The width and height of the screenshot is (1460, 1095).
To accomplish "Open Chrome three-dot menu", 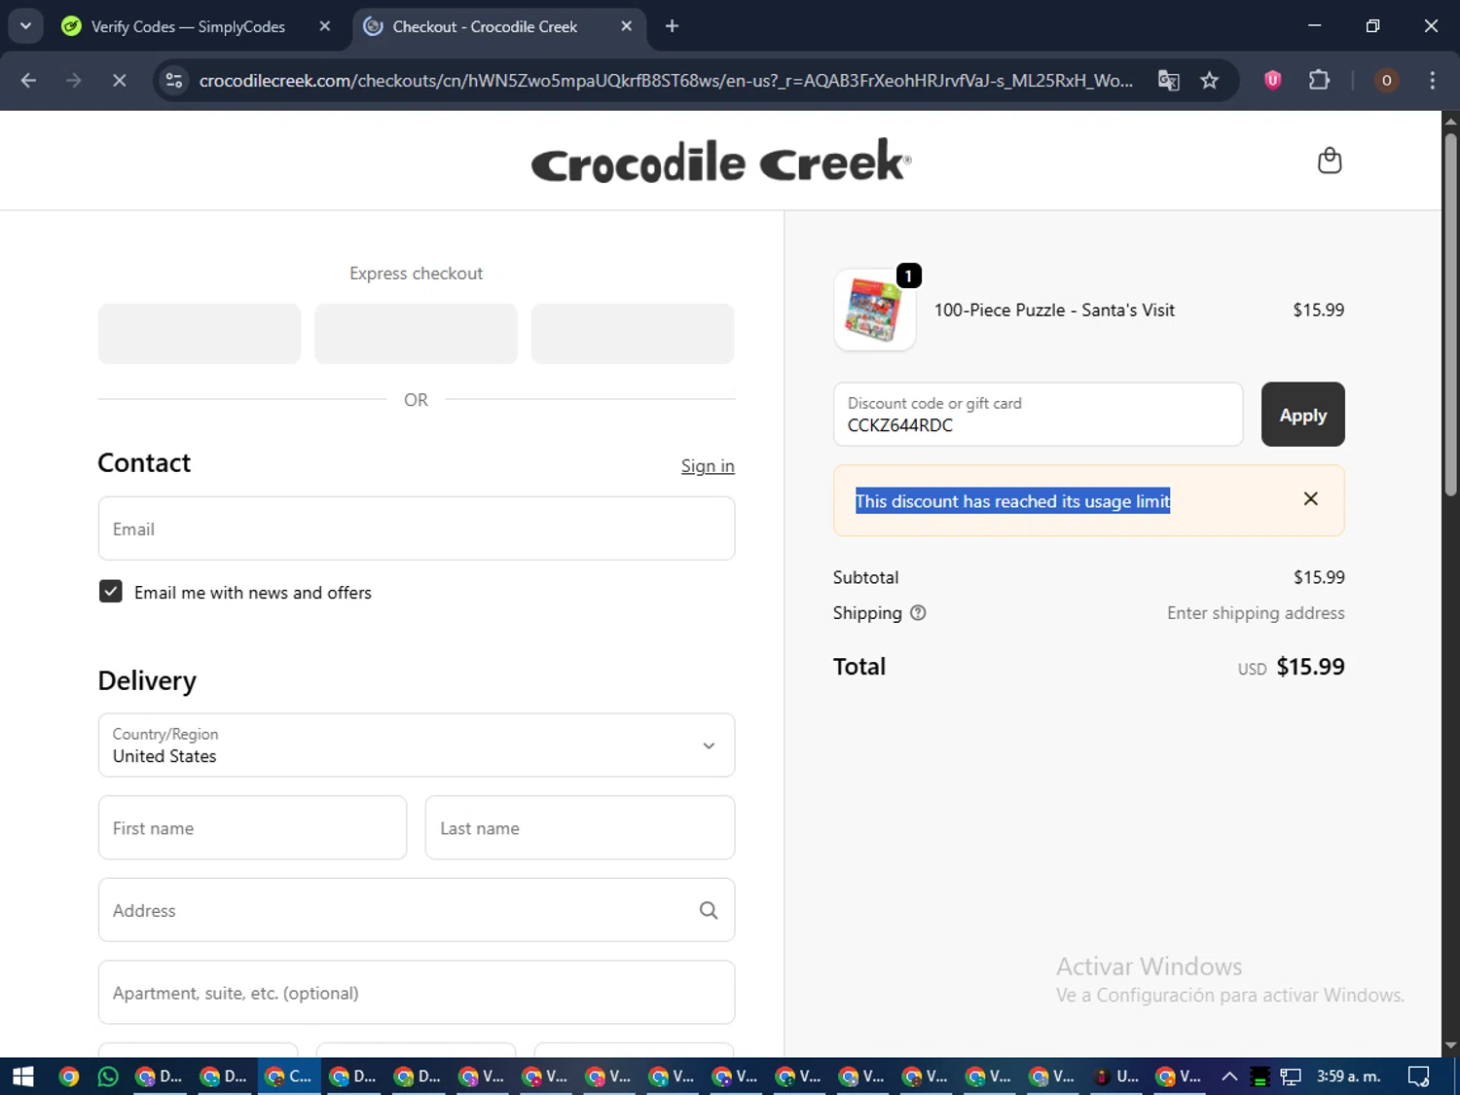I will 1432,81.
